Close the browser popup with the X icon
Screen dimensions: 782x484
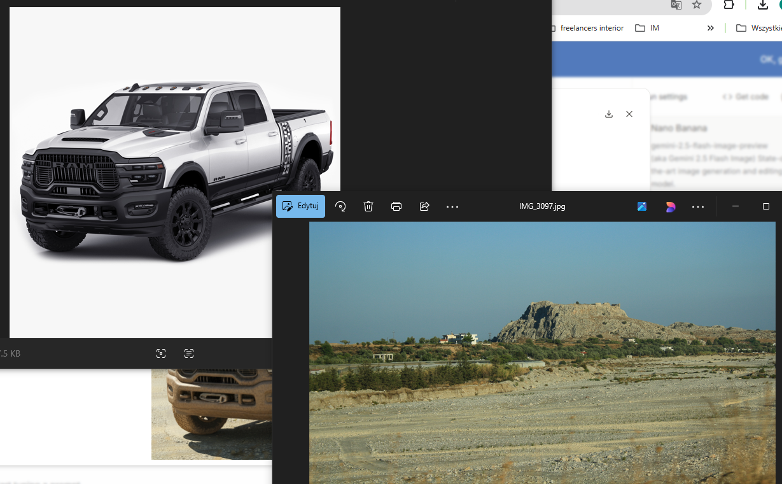click(x=629, y=114)
